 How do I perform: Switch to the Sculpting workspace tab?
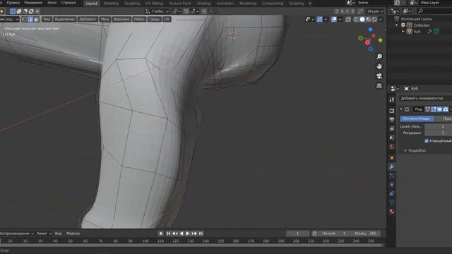(x=132, y=4)
